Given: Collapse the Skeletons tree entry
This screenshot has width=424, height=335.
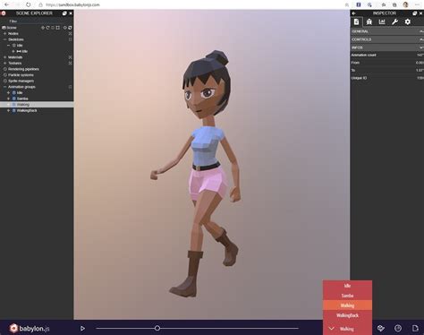Looking at the screenshot, I should (x=4, y=39).
